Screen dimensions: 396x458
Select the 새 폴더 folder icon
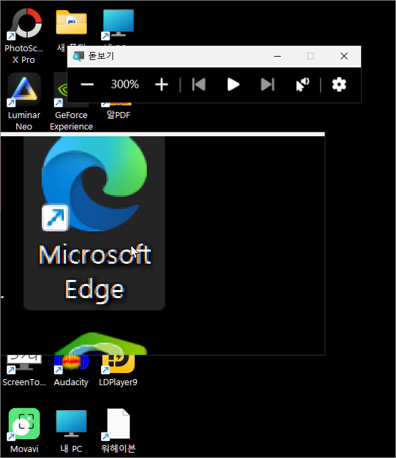[71, 24]
